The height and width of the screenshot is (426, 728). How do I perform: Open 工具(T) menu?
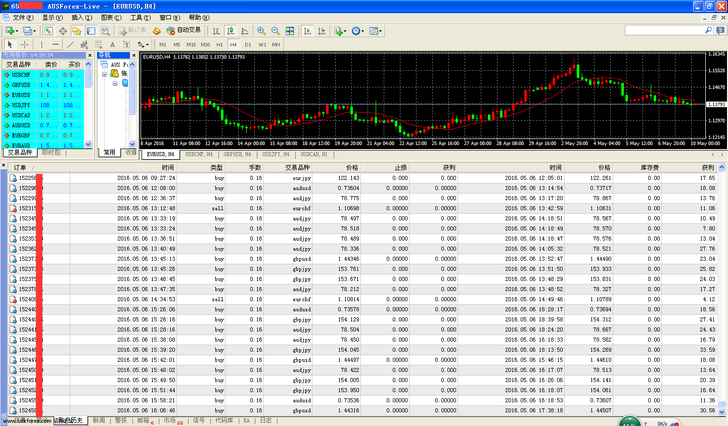(x=140, y=18)
